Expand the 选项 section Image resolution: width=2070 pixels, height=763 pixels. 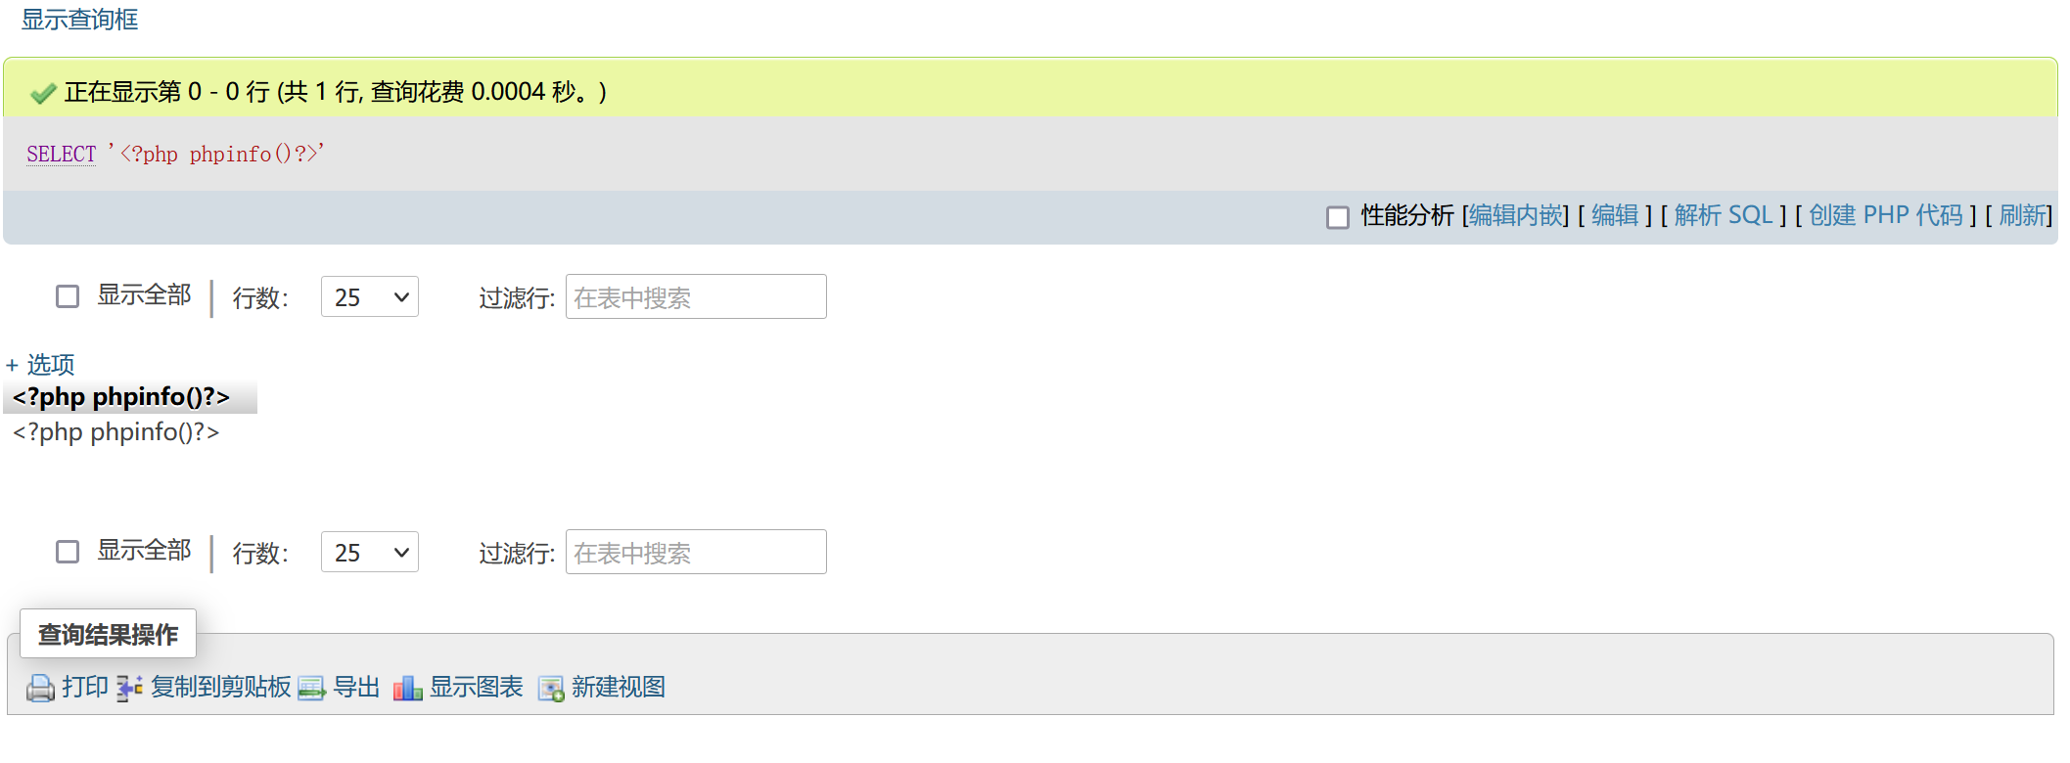[x=43, y=364]
